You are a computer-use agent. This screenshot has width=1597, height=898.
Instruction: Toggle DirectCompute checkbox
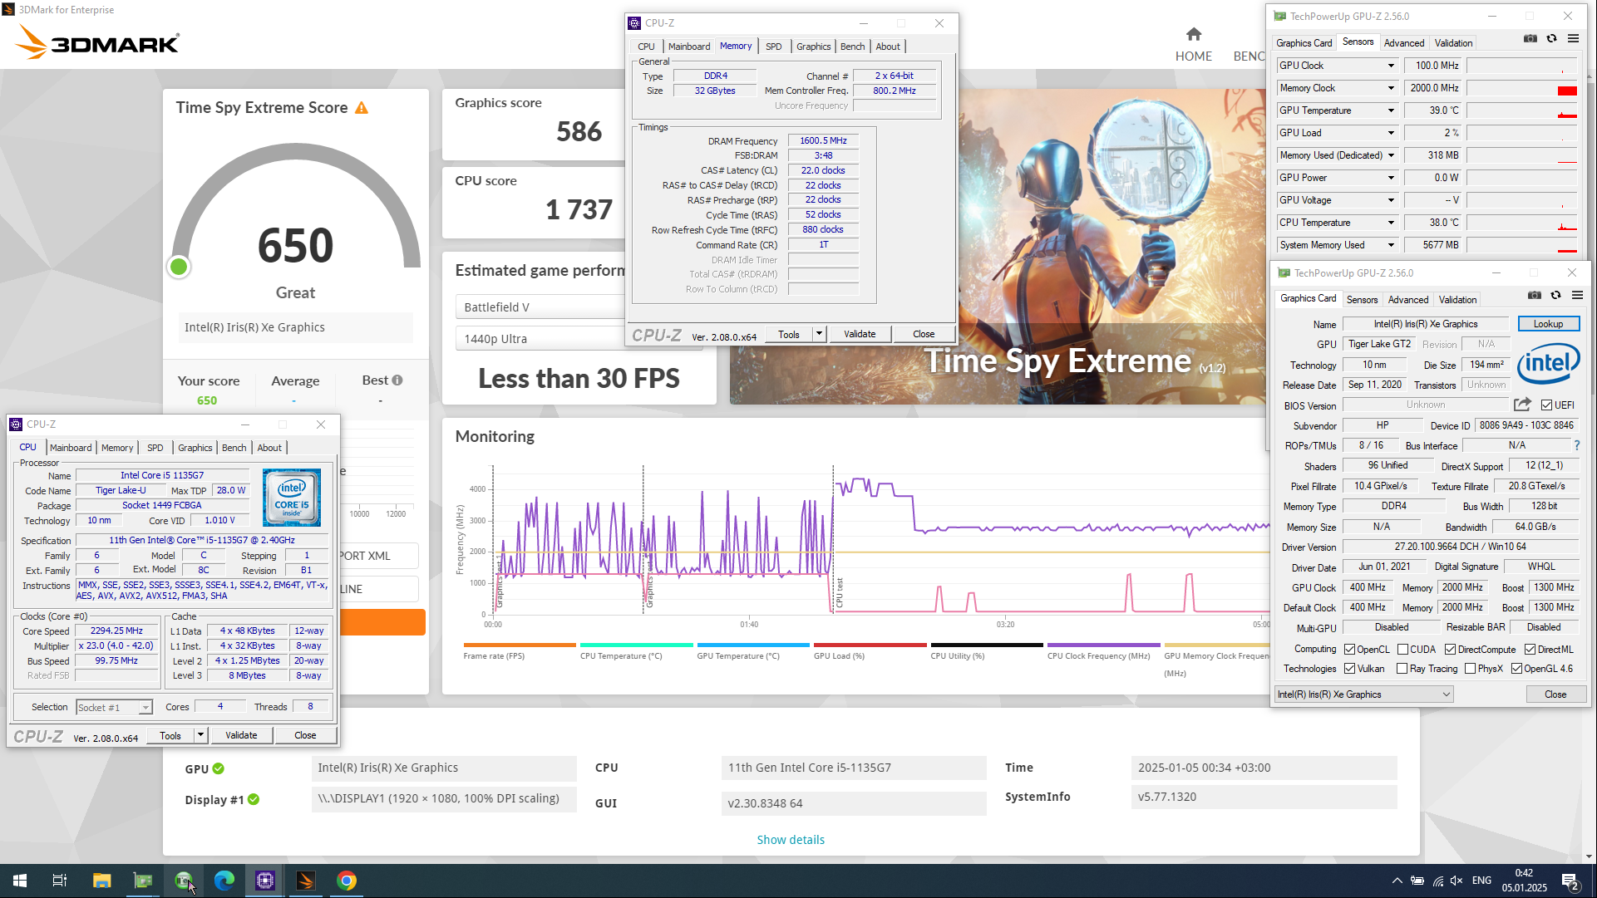[x=1451, y=650]
